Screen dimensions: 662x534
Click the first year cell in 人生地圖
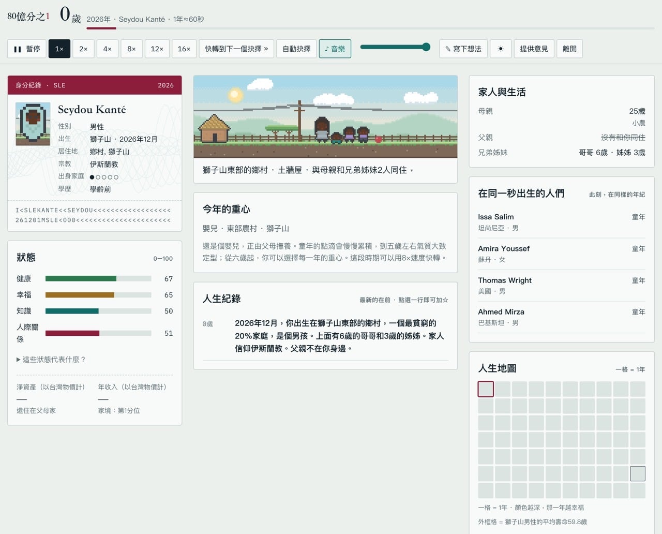pyautogui.click(x=486, y=389)
